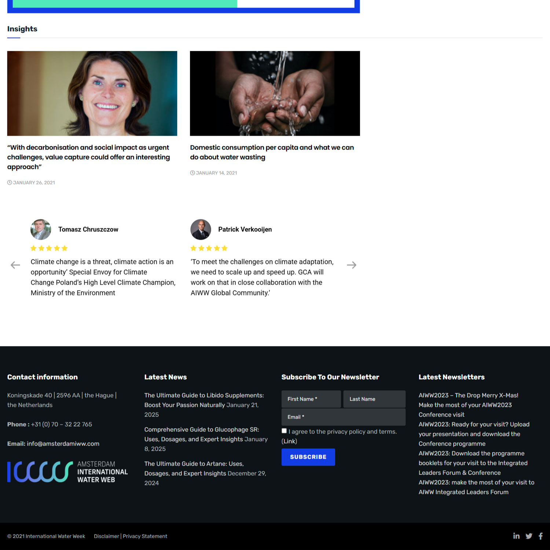Click the Subscribe To Our Newsletter heading
This screenshot has height=550, width=550.
click(330, 377)
